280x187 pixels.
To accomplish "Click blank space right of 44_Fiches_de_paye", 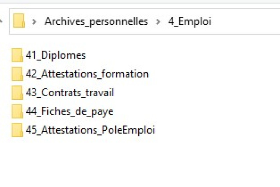I will pyautogui.click(x=187, y=112).
